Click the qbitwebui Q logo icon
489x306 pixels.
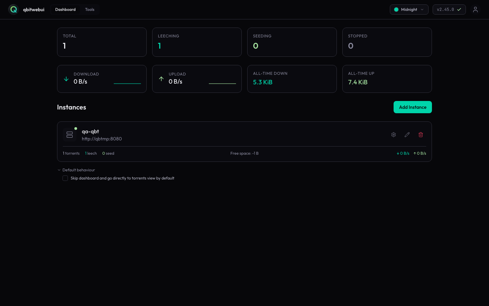click(14, 10)
